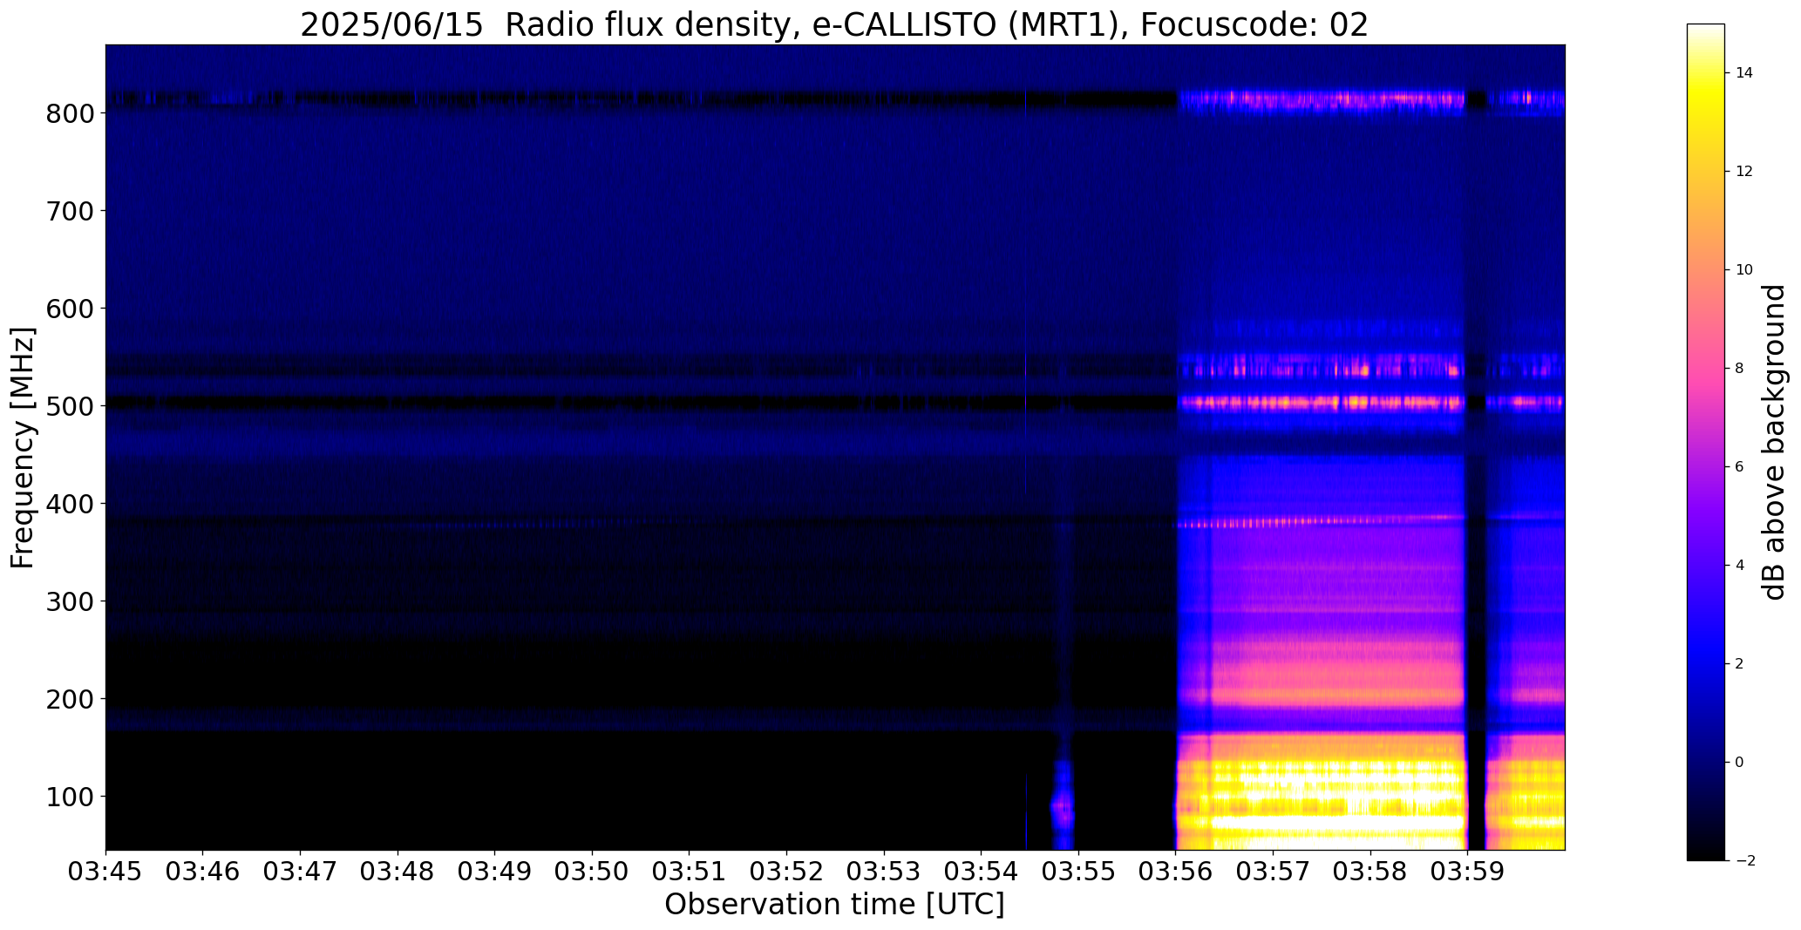Click the 800 frequency tick label
Screen dimensions: 1801x930
pyautogui.click(x=68, y=113)
